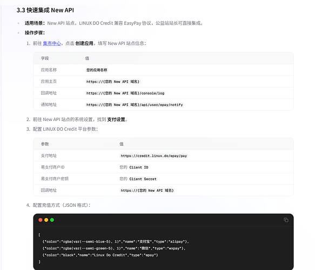Click the Client ID value

pos(139,167)
